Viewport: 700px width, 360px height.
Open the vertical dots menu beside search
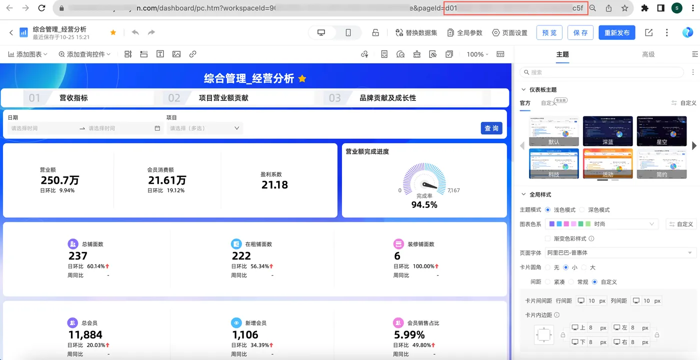693,72
